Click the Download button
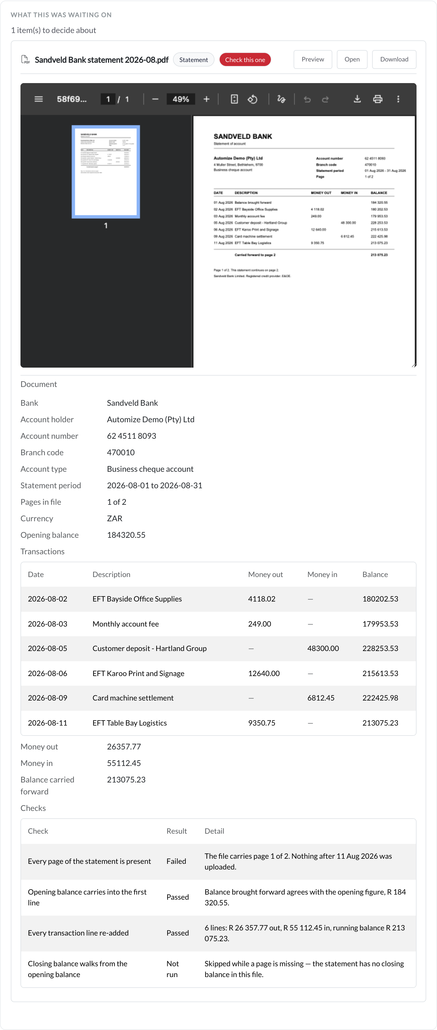This screenshot has width=437, height=1030. coord(394,59)
